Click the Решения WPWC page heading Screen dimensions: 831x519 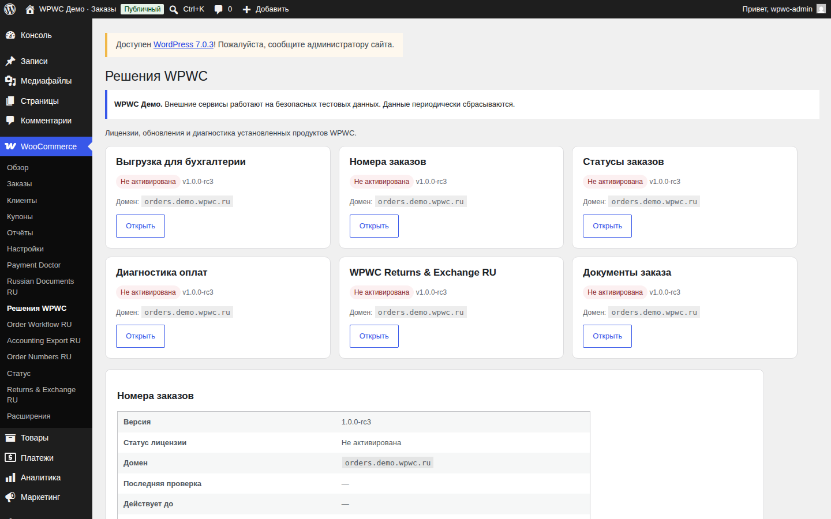[x=156, y=76]
